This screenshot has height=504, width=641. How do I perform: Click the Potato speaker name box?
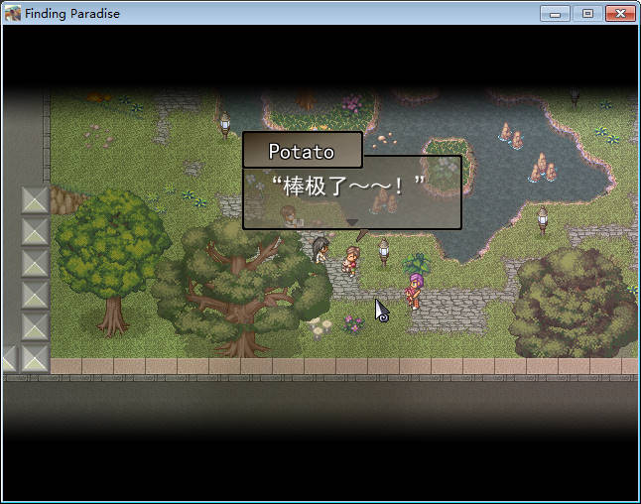[303, 150]
